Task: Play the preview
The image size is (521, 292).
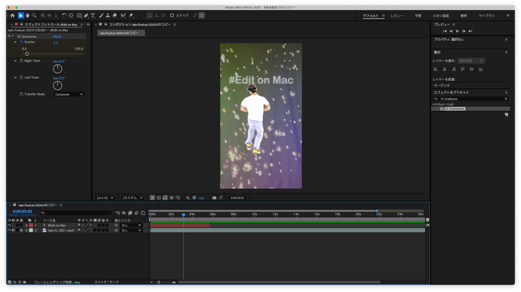Action: [x=458, y=31]
